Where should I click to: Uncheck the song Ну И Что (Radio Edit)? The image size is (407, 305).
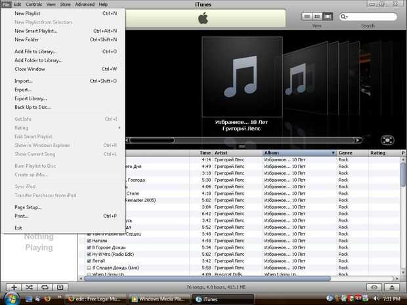pos(89,254)
